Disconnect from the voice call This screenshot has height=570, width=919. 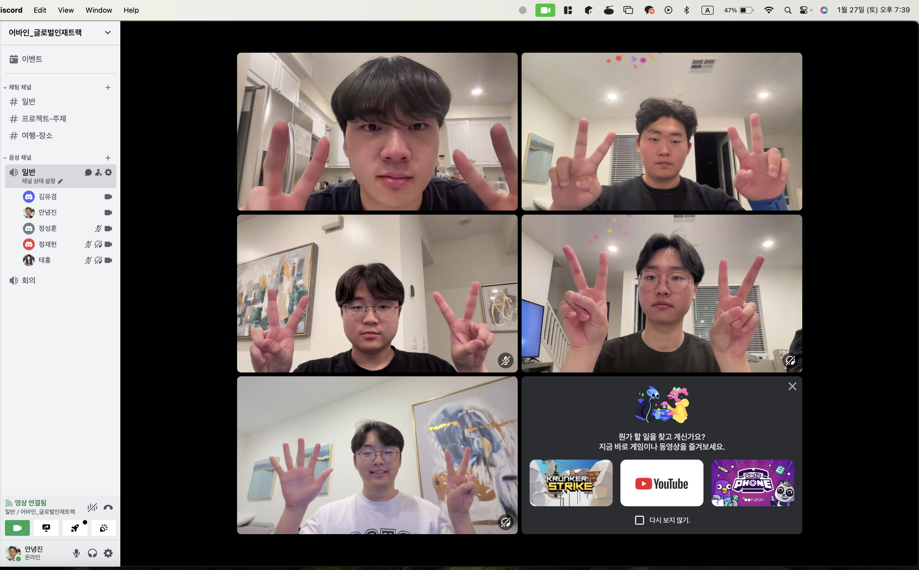(x=108, y=507)
